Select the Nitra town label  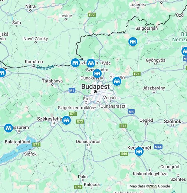pos(30,6)
